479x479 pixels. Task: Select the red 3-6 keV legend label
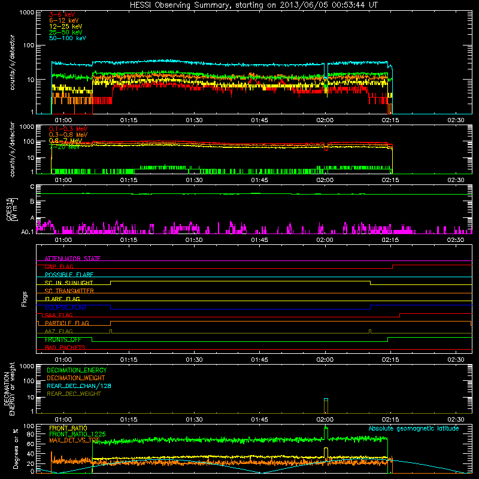click(x=62, y=14)
